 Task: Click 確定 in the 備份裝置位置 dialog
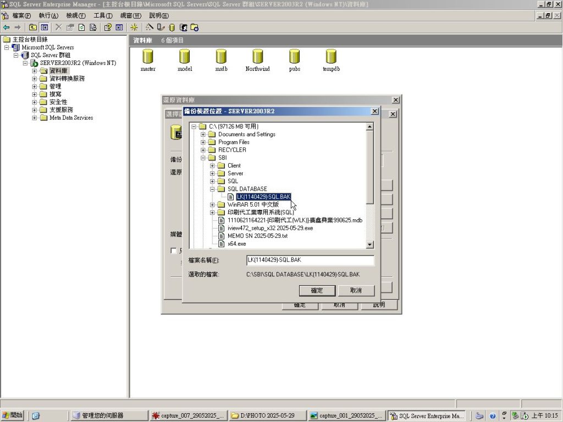317,290
